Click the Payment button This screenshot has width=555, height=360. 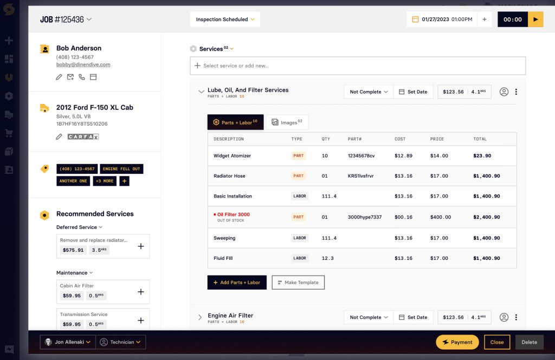(x=456, y=342)
